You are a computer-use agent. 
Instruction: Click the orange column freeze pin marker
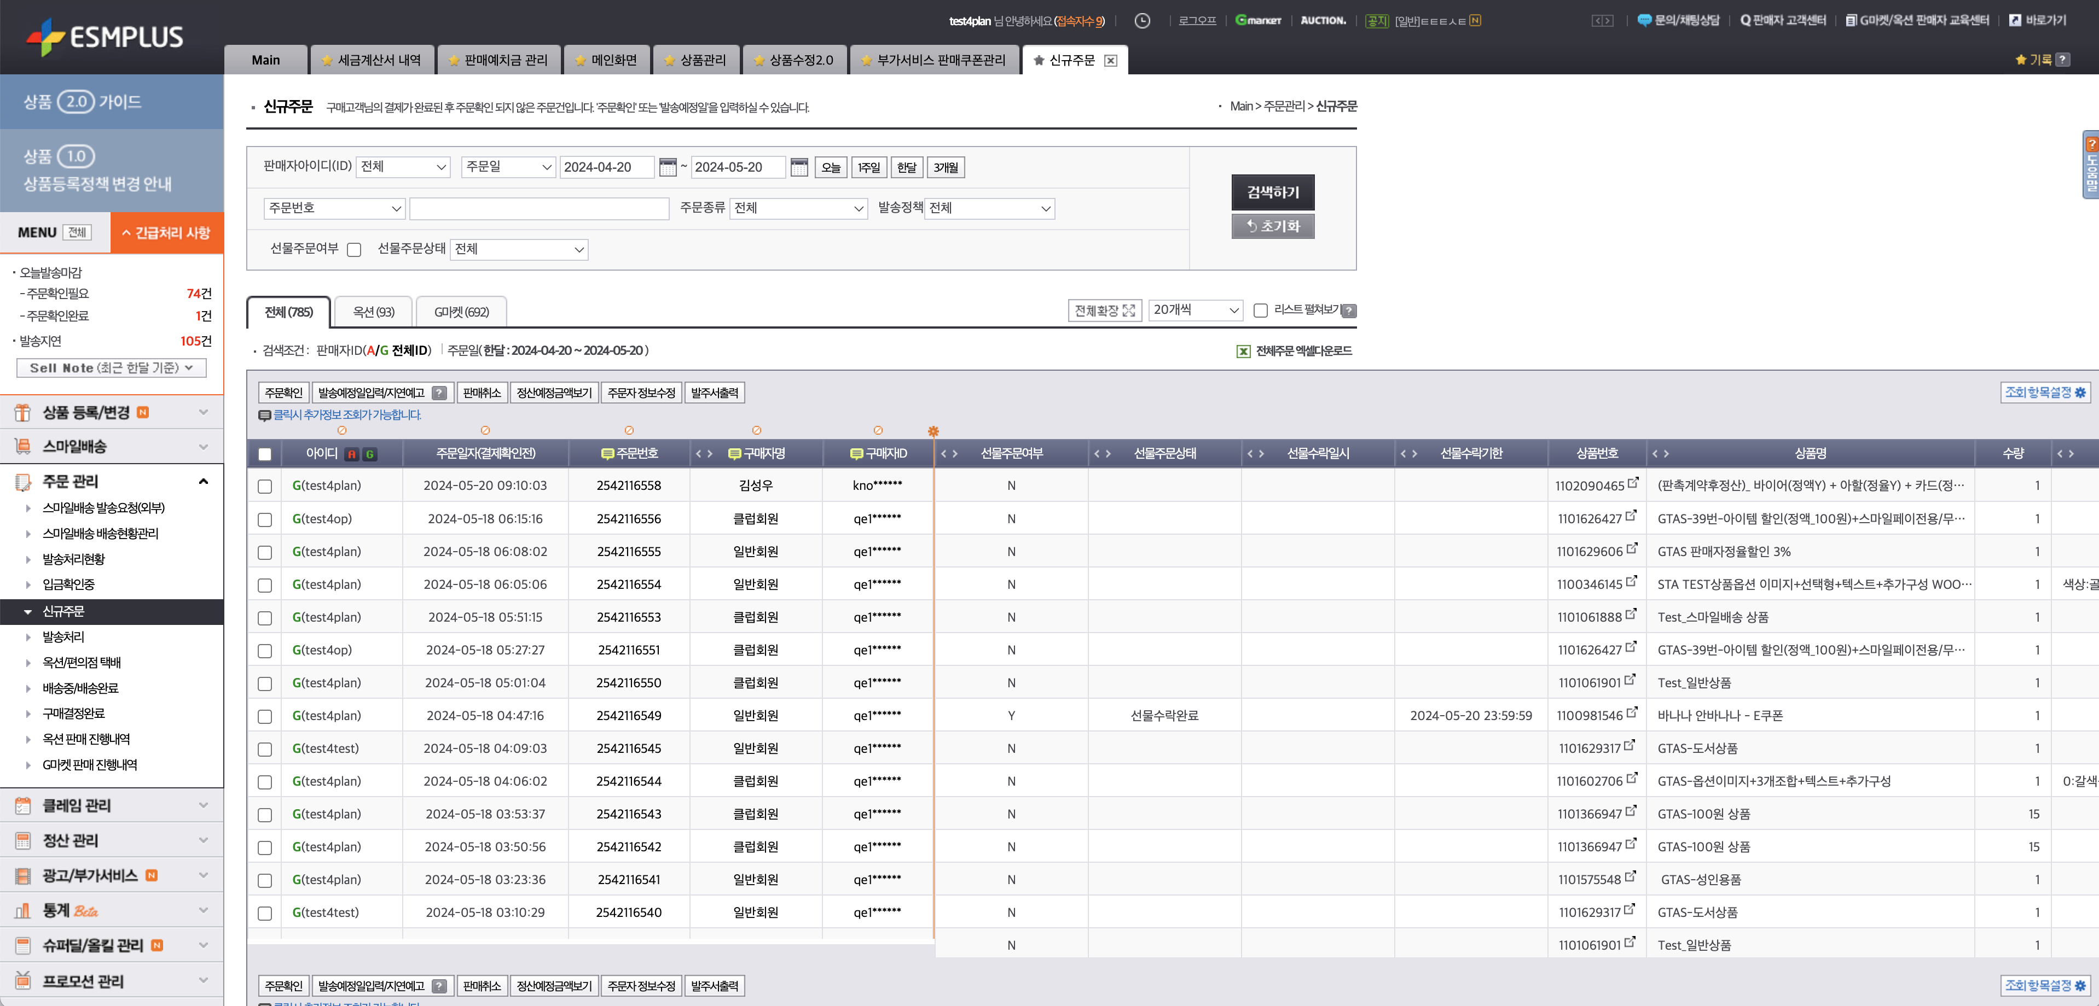point(933,431)
